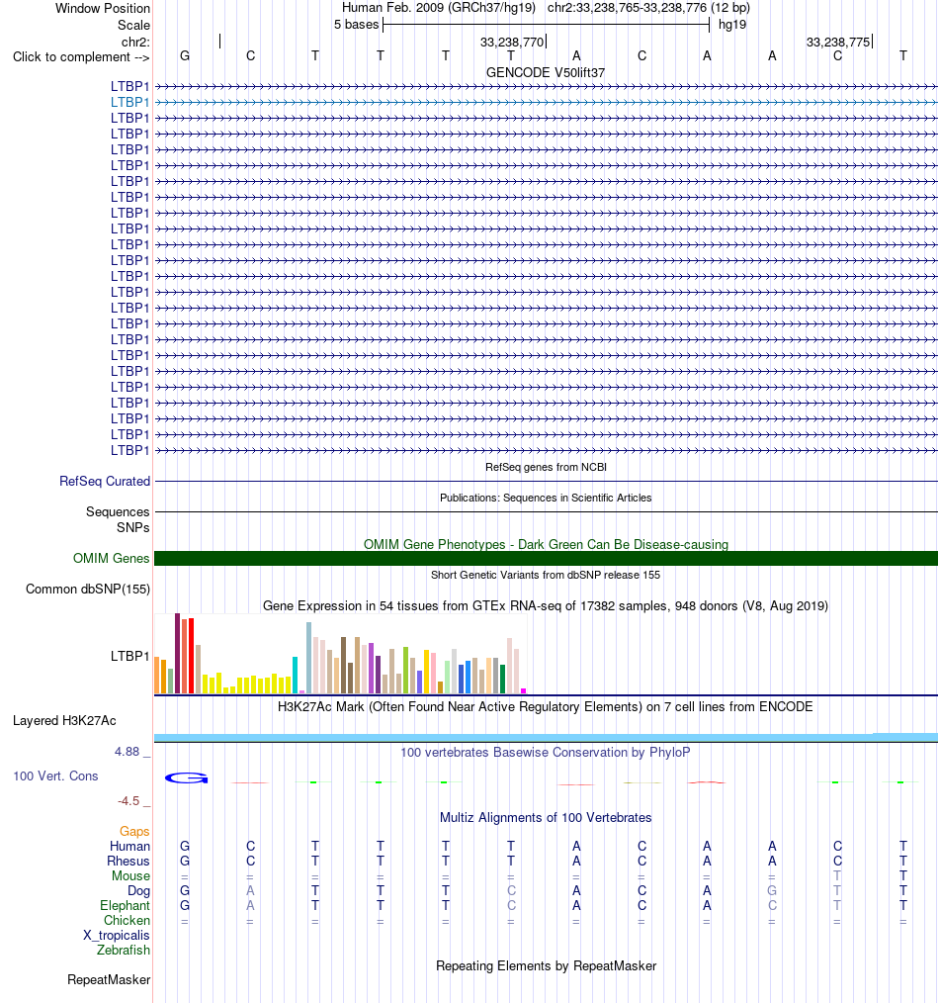Viewport: 939px width, 1003px height.
Task: Click the GTEx Gene Expression track title
Action: pos(546,605)
